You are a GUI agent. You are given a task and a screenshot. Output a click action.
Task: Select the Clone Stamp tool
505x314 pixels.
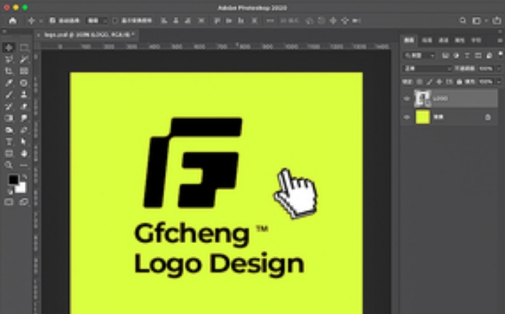tap(24, 94)
